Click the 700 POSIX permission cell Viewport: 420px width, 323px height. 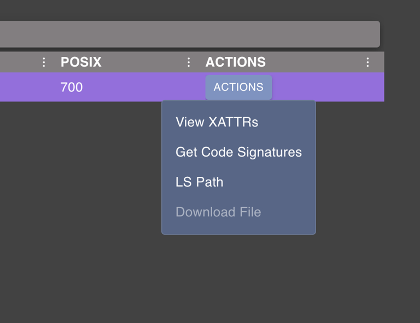point(72,87)
